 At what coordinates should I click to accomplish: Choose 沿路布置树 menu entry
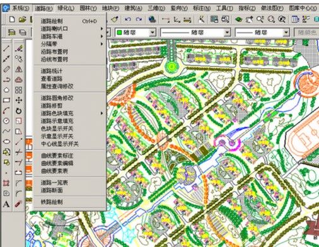(x=70, y=52)
